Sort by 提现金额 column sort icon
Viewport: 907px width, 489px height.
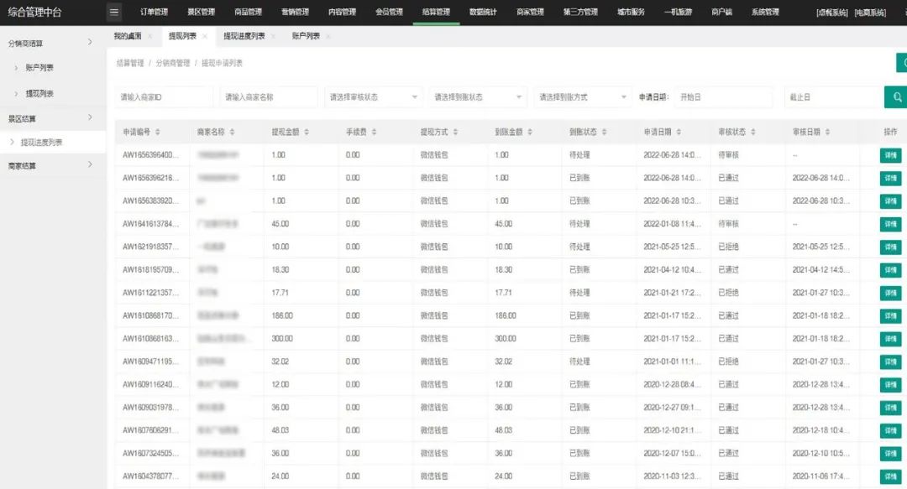tap(307, 133)
